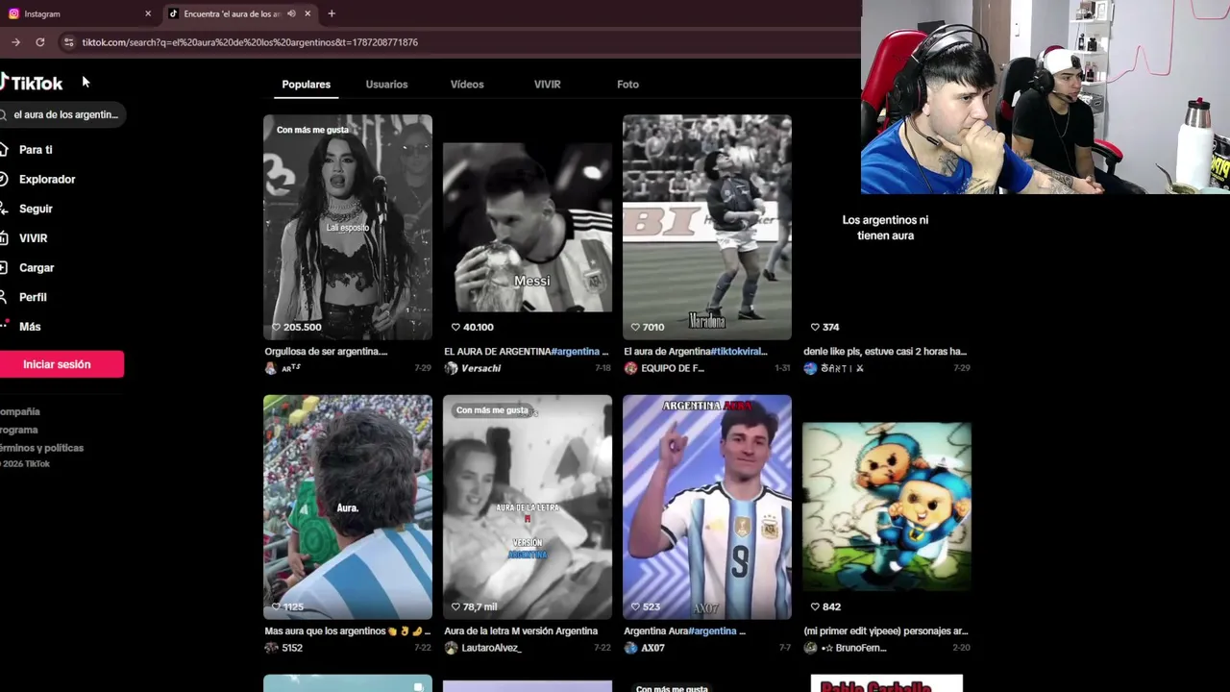1230x692 pixels.
Task: Open the Perfil link in the sidebar
Action: tap(33, 297)
